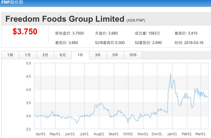This screenshot has height=138, width=211.
Task: Switch to the 1月 chart tab
Action: click(x=28, y=55)
